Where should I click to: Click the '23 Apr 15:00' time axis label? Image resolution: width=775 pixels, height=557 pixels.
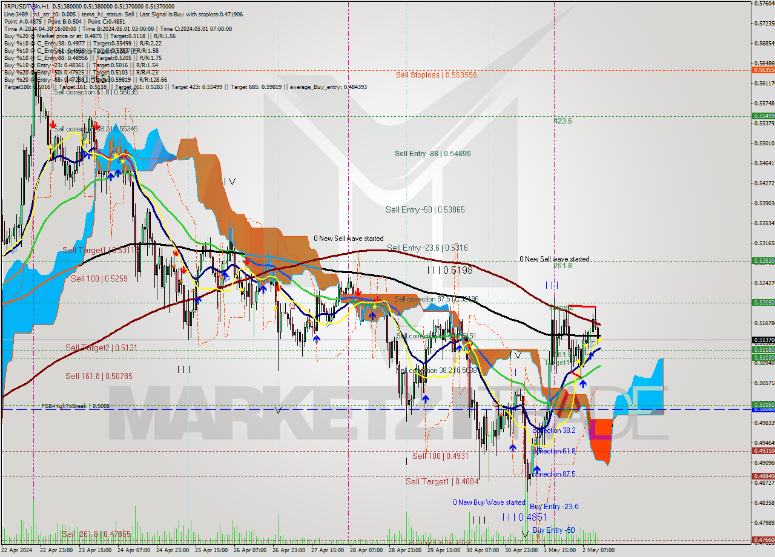pyautogui.click(x=96, y=550)
